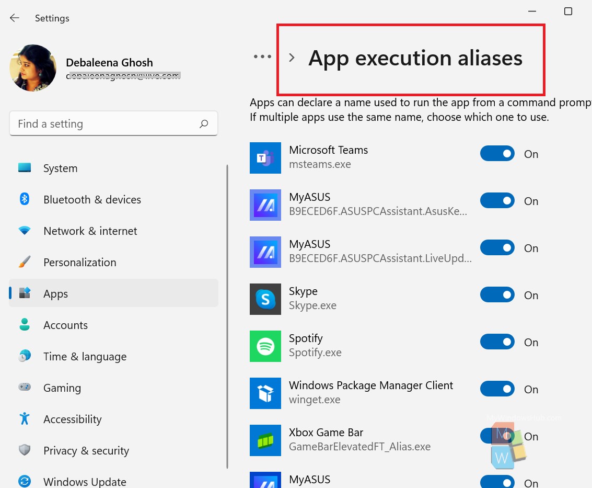The height and width of the screenshot is (488, 592).
Task: Click the MyASUS LiveUpd... app icon
Action: pos(265,252)
